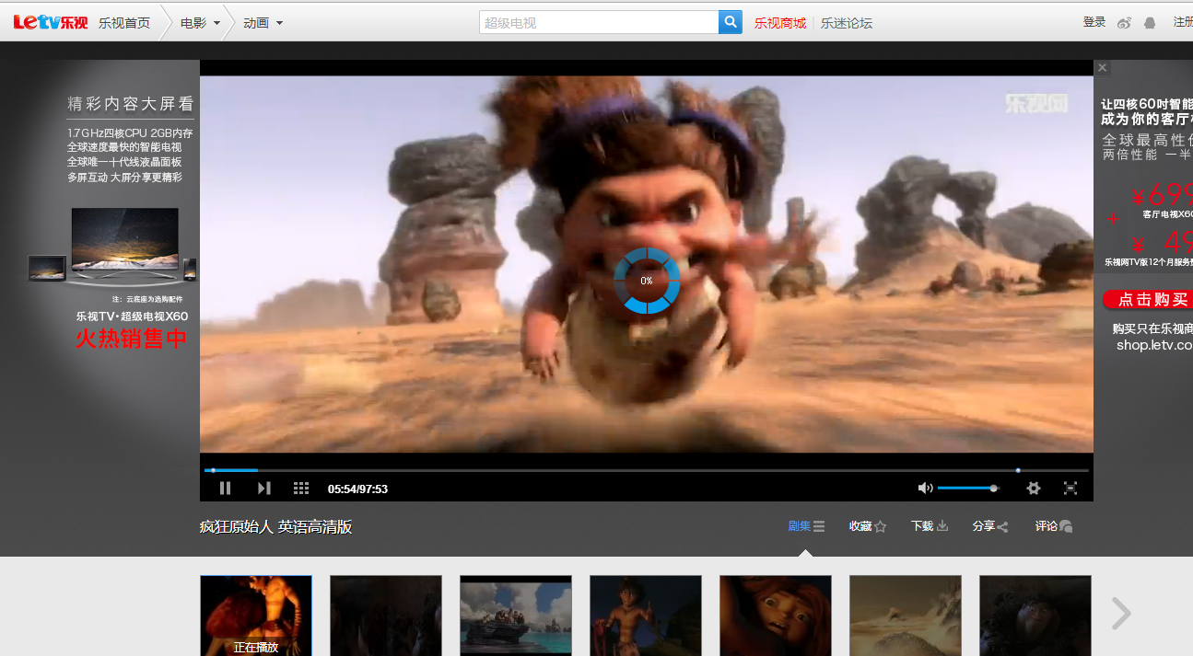
Task: Click the end marker on progress bar
Action: [x=1018, y=470]
